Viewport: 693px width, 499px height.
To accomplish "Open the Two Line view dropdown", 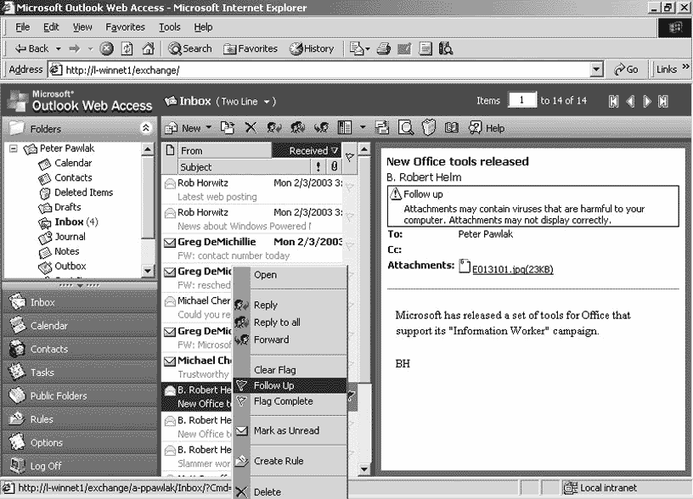I will pyautogui.click(x=267, y=102).
